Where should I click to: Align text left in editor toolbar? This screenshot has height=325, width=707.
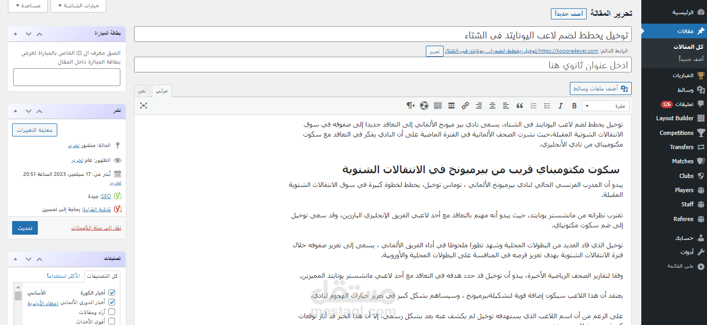pyautogui.click(x=506, y=106)
